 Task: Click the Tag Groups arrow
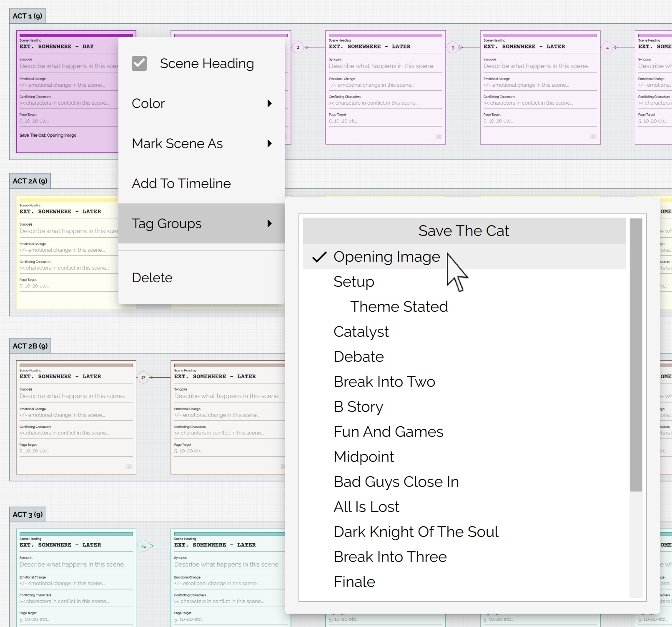[x=269, y=223]
